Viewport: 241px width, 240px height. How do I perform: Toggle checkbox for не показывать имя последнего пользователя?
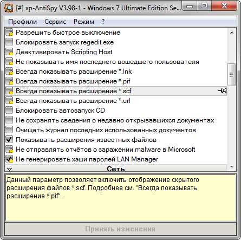9,61
